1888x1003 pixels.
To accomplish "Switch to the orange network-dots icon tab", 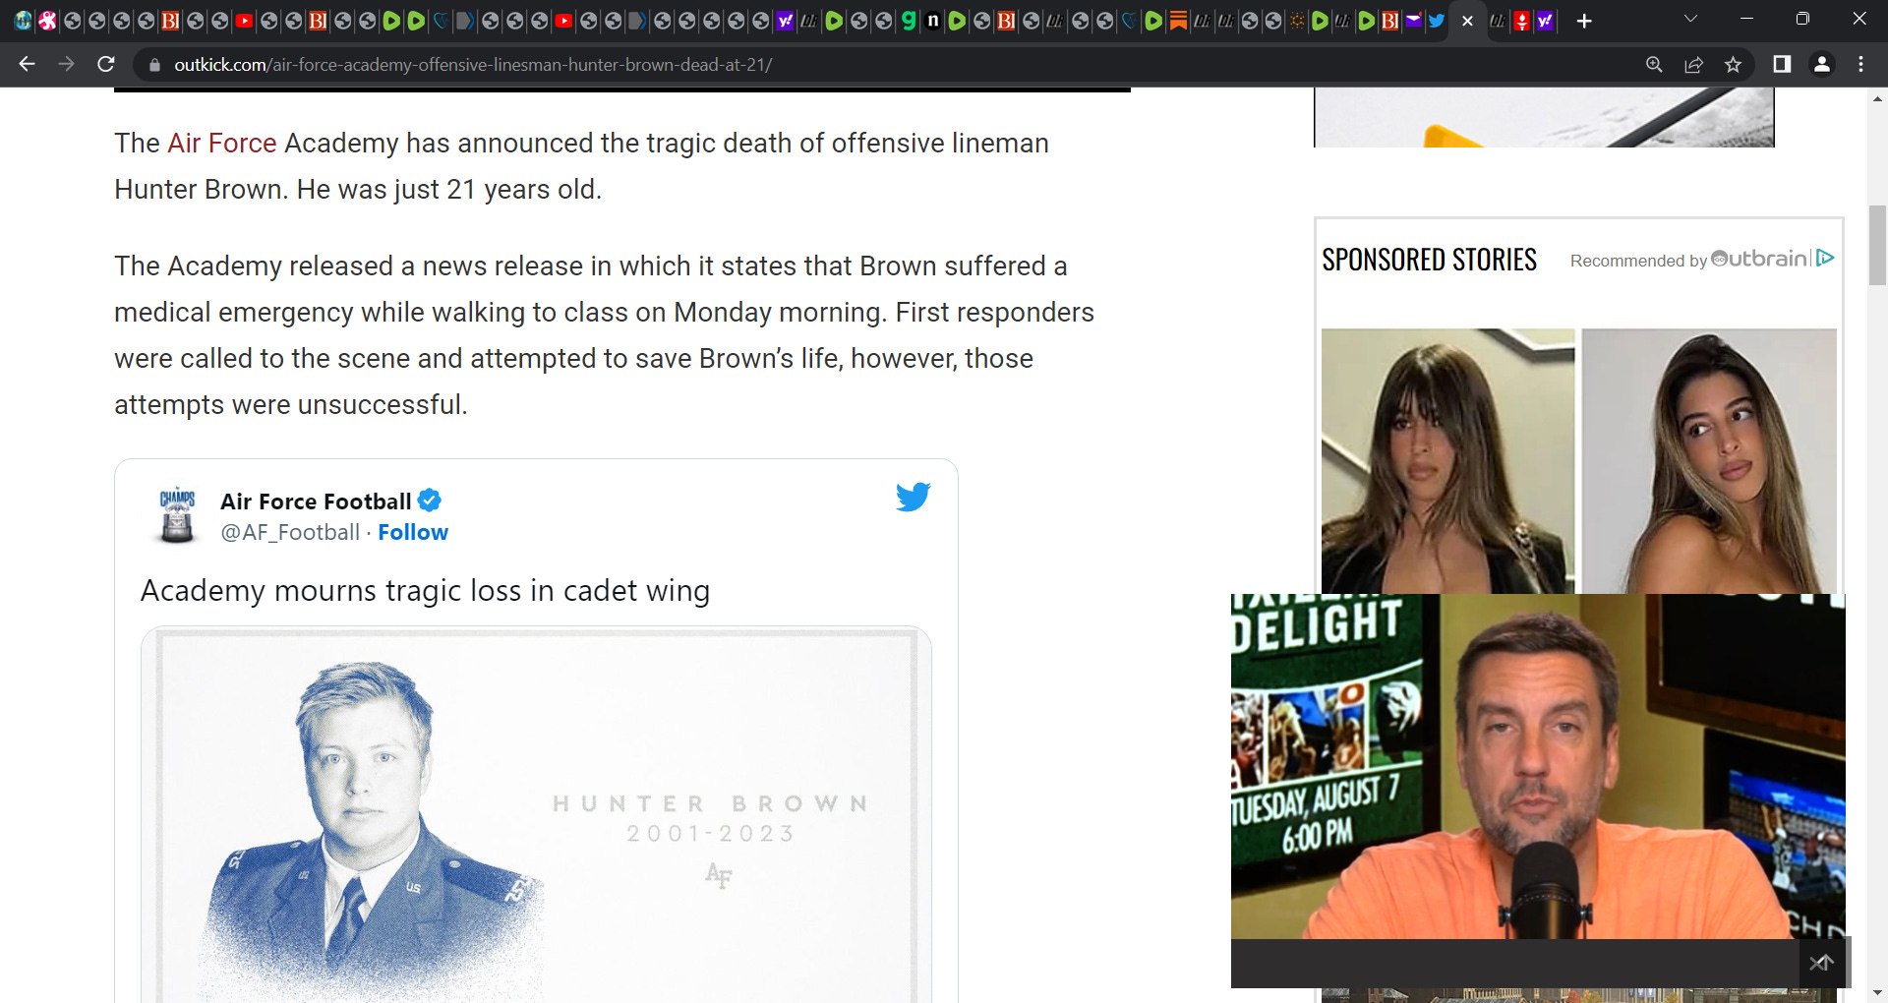I will [1297, 21].
